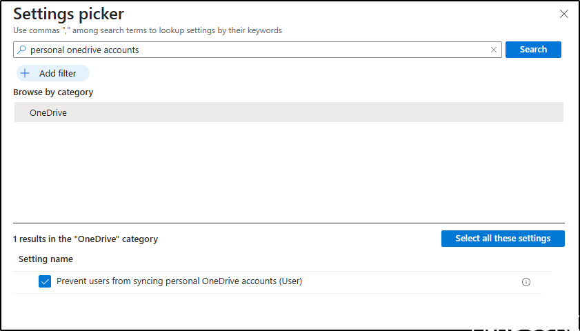
Task: Focus the personal onedrive accounts search field
Action: [255, 50]
